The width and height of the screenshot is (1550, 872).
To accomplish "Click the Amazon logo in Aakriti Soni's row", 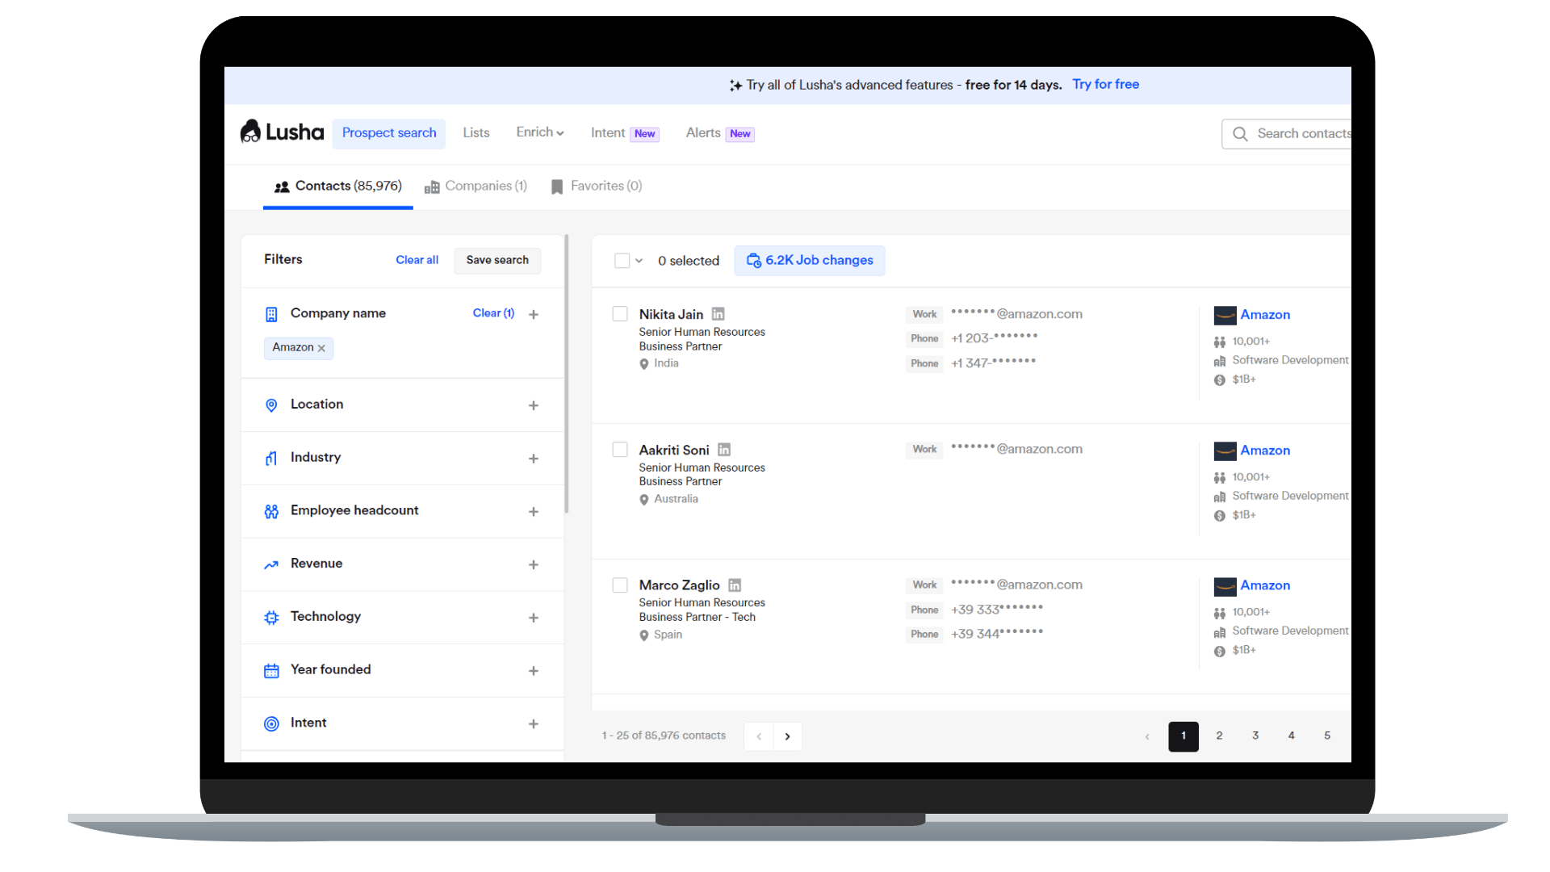I will [x=1225, y=451].
